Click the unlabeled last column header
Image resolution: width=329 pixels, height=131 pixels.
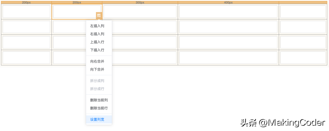303,3
